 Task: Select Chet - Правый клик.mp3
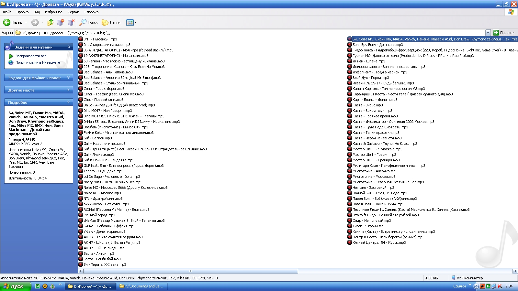(104, 100)
